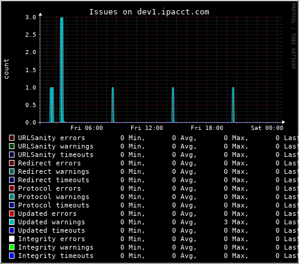Click the Integrity warnings bright green swatch
The height and width of the screenshot is (264, 299).
pos(11,247)
